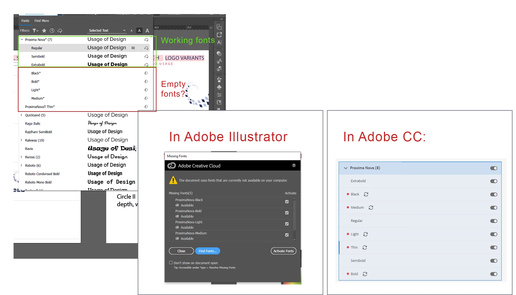Screen dimensions: 516x295
Task: Sync the Bold font in Creative Cloud
Action: tap(365, 274)
